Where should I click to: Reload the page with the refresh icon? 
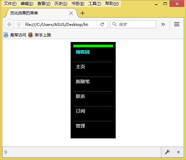click(x=102, y=24)
